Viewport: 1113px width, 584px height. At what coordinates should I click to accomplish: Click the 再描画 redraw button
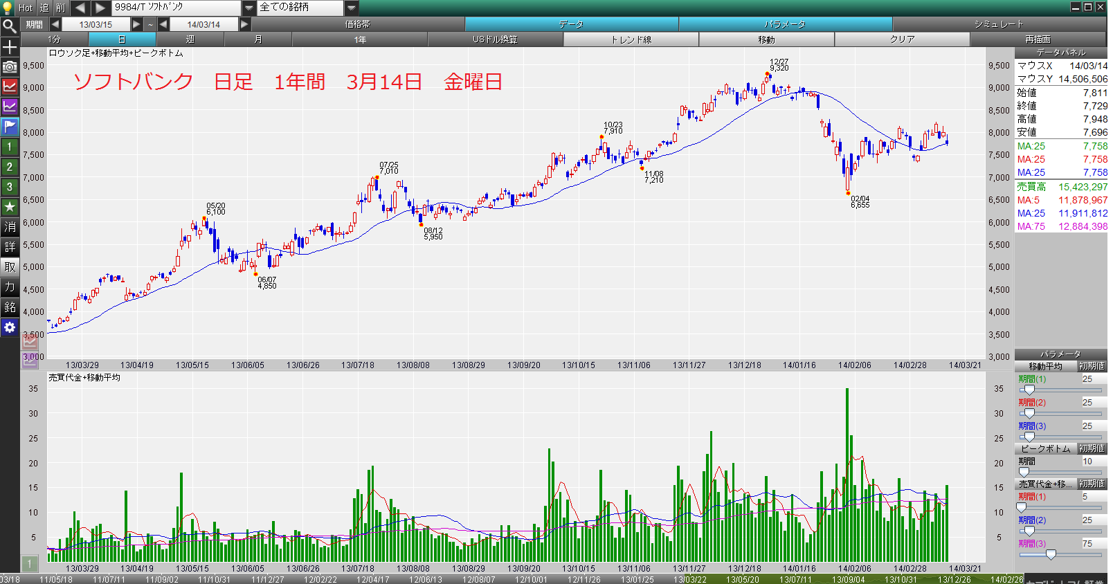[x=1038, y=39]
